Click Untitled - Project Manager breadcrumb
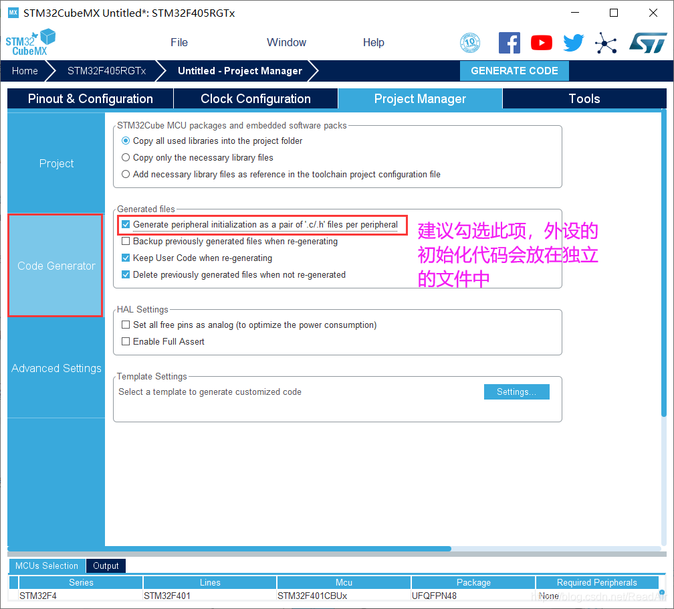Viewport: 674px width, 609px height. pyautogui.click(x=240, y=71)
